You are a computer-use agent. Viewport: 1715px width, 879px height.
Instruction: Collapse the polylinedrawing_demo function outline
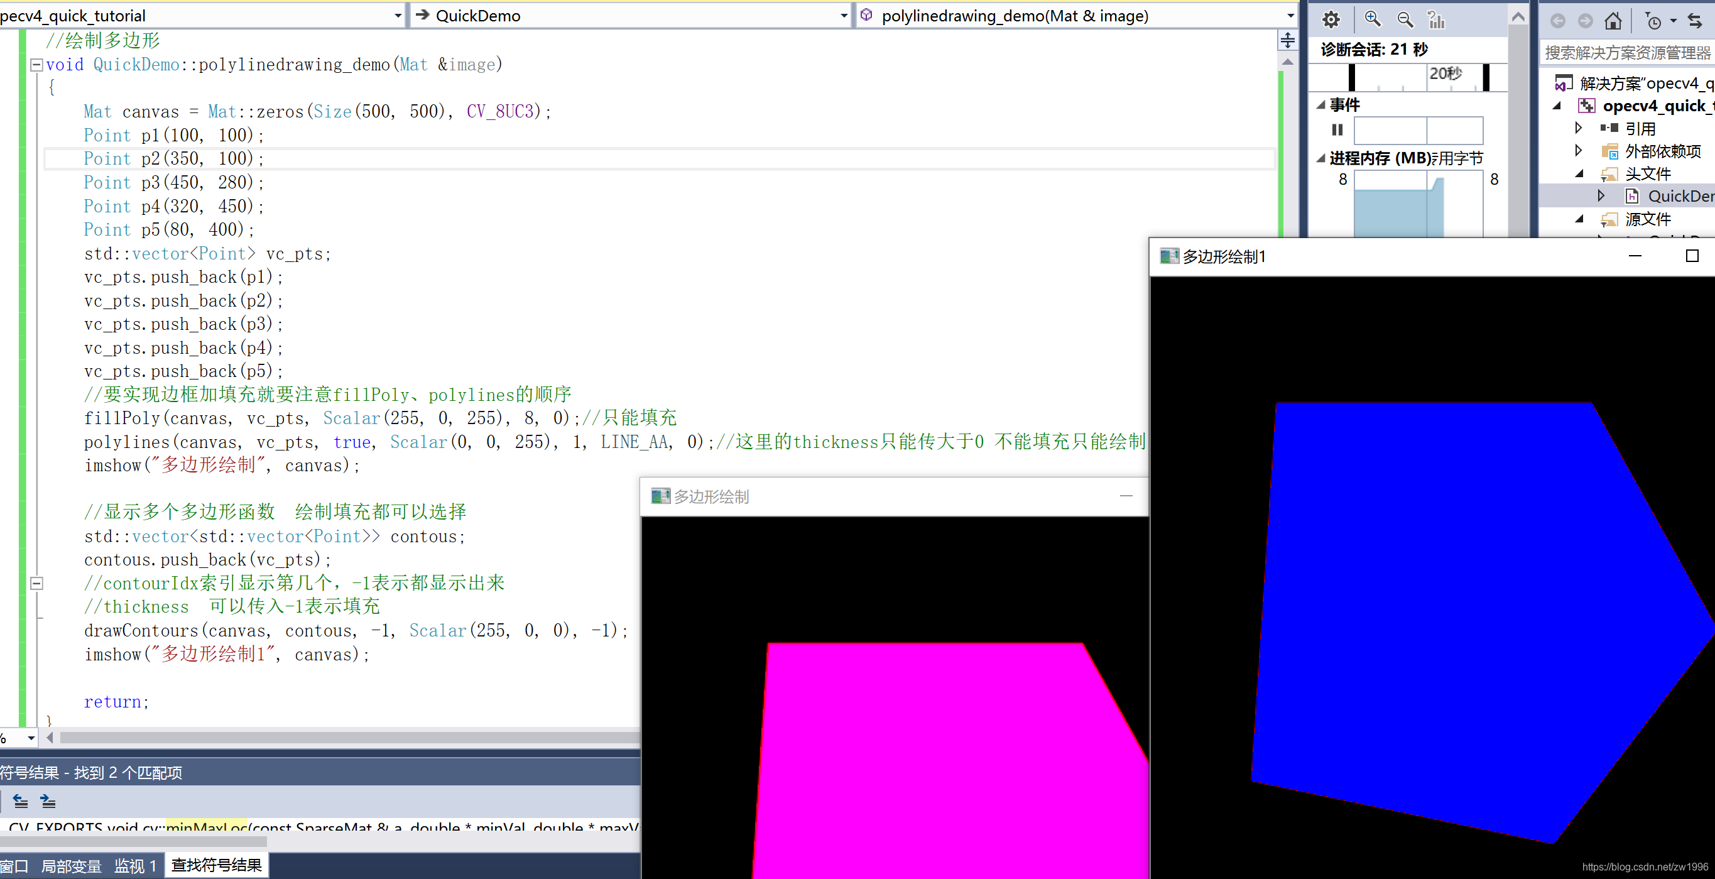pyautogui.click(x=36, y=65)
